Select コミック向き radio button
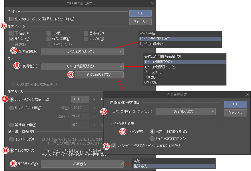251x171 pixels. (11, 151)
